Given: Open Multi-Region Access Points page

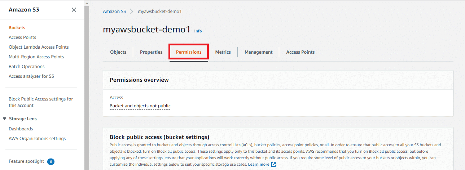Looking at the screenshot, I should coord(36,57).
